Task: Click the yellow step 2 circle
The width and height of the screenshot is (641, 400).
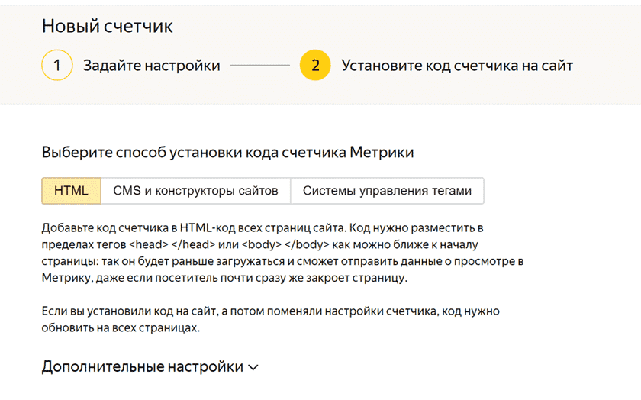Action: click(x=315, y=65)
